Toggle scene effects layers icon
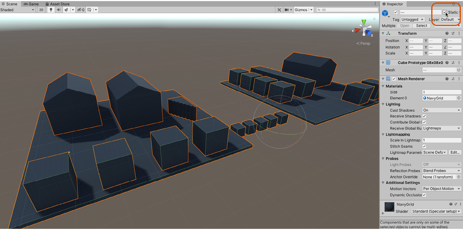The width and height of the screenshot is (463, 230). [x=66, y=10]
